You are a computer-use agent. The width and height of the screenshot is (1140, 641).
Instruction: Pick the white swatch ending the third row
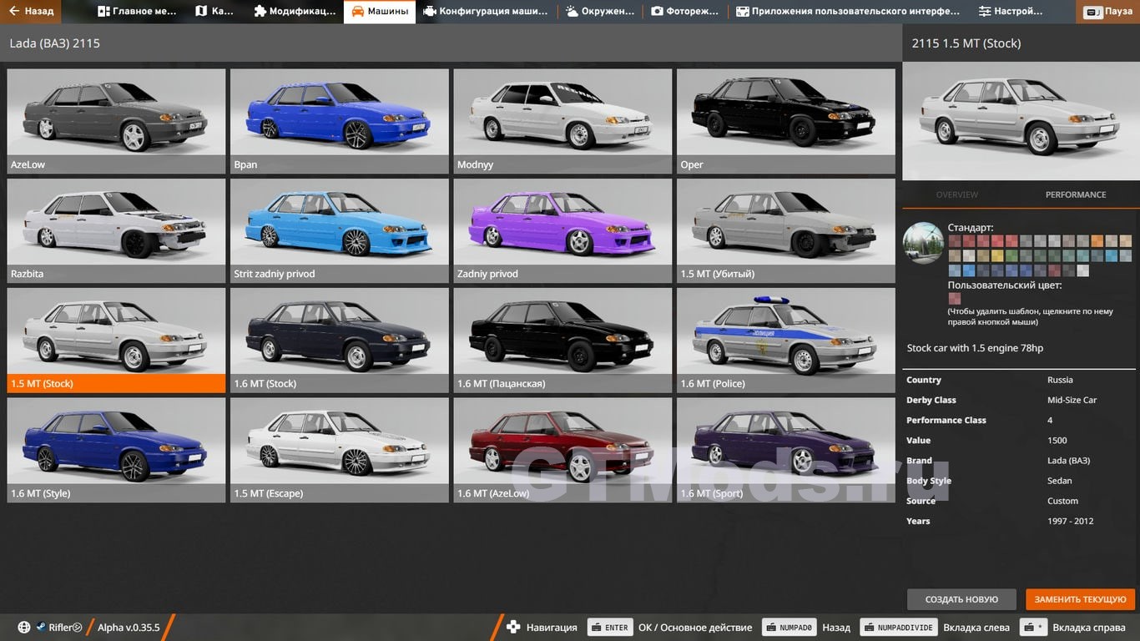pos(1083,270)
